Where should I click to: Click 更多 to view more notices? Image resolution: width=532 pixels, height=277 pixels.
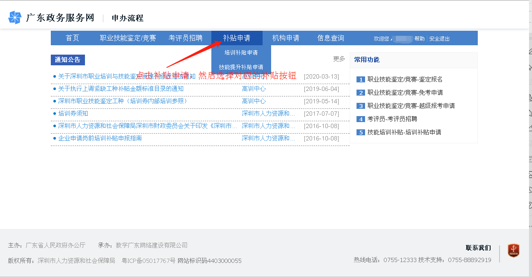[x=339, y=59]
